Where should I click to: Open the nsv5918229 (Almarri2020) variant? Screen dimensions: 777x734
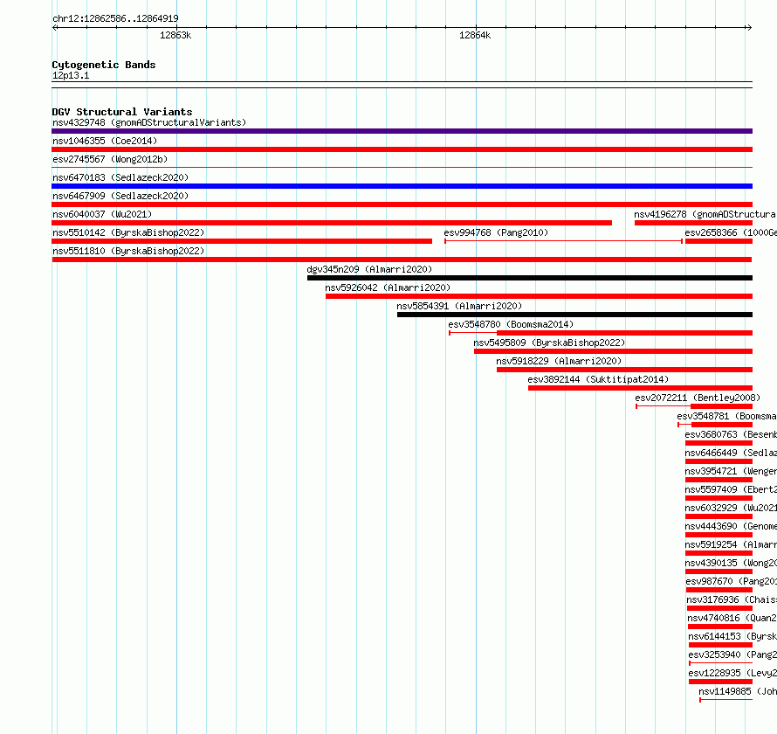point(559,361)
